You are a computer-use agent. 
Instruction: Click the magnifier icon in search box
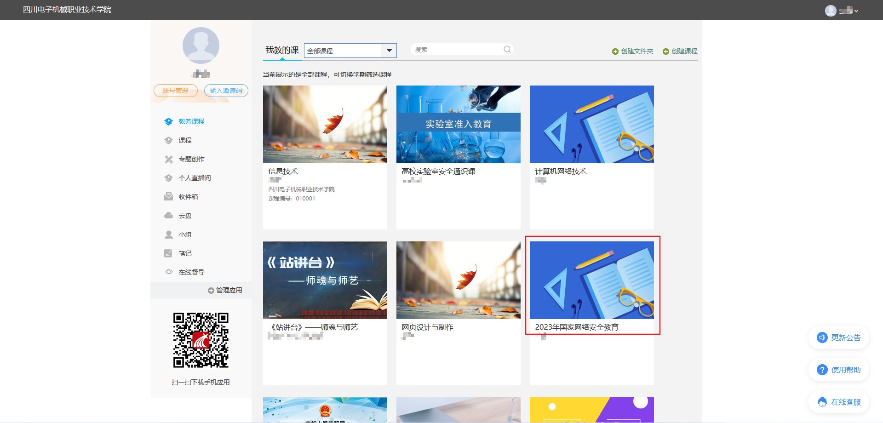pyautogui.click(x=507, y=50)
